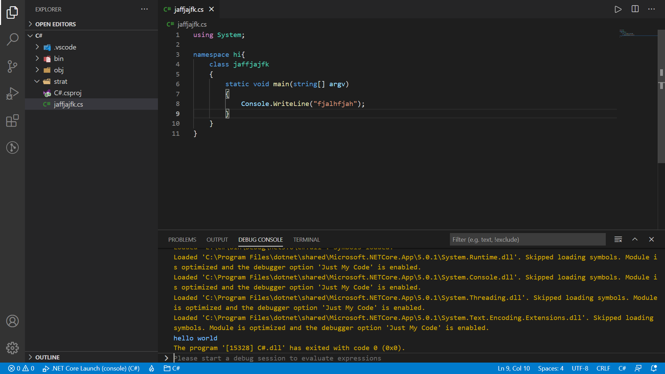Open the notifications bell
Screen dimensions: 665x374
coord(654,368)
